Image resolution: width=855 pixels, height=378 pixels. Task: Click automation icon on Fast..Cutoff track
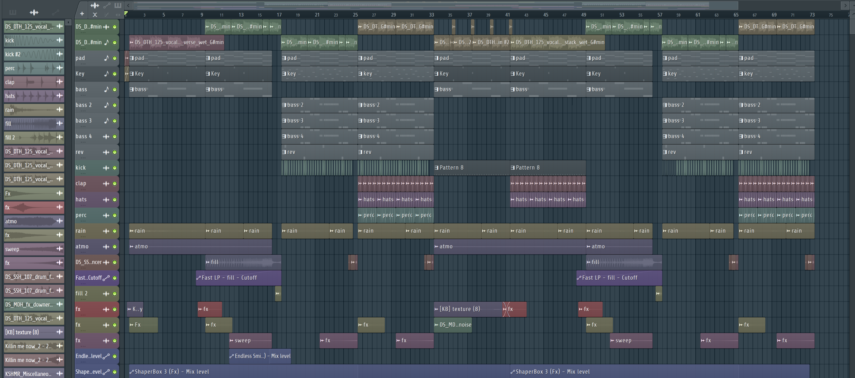tap(106, 278)
